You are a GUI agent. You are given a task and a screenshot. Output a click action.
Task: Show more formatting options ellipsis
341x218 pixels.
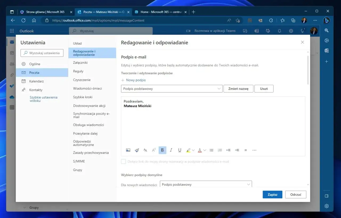[254, 150]
